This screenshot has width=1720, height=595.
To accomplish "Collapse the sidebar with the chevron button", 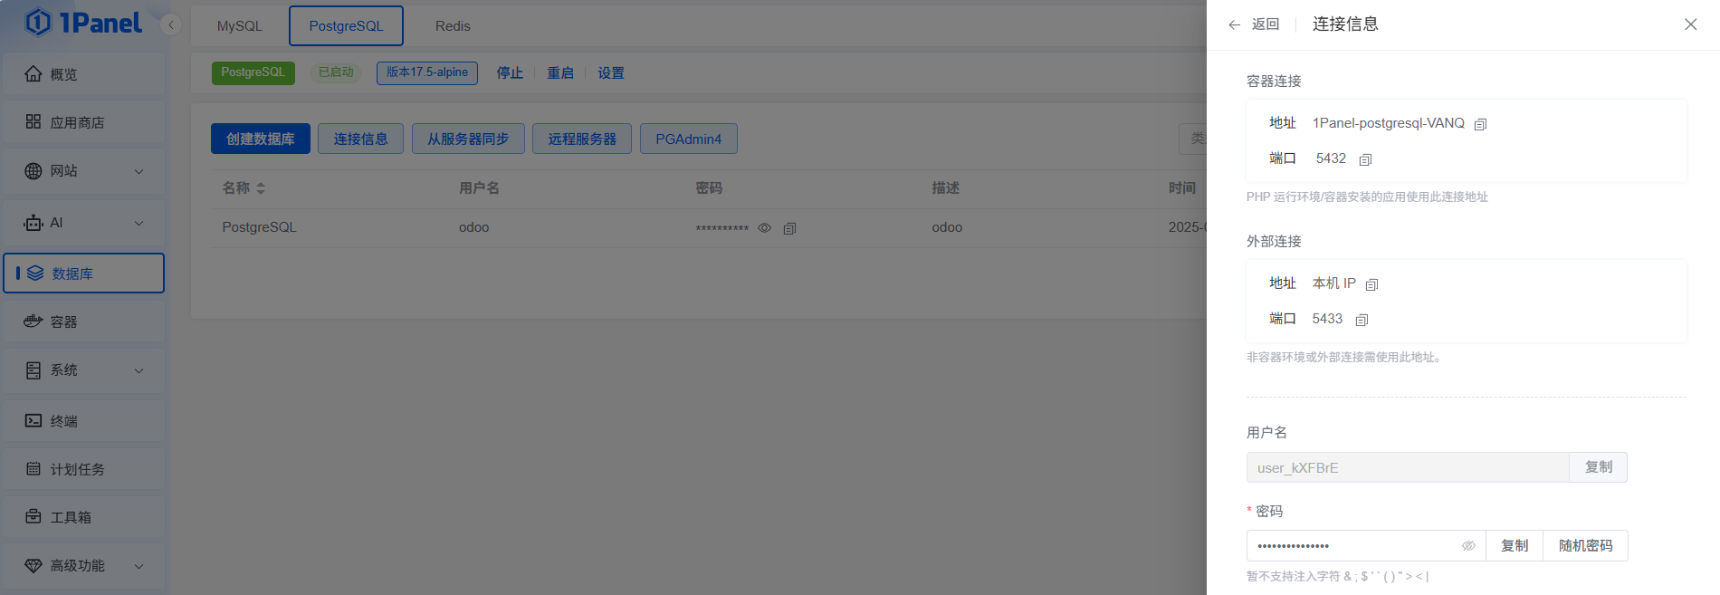I will click(171, 25).
